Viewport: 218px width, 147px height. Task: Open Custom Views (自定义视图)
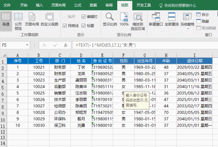(49, 19)
